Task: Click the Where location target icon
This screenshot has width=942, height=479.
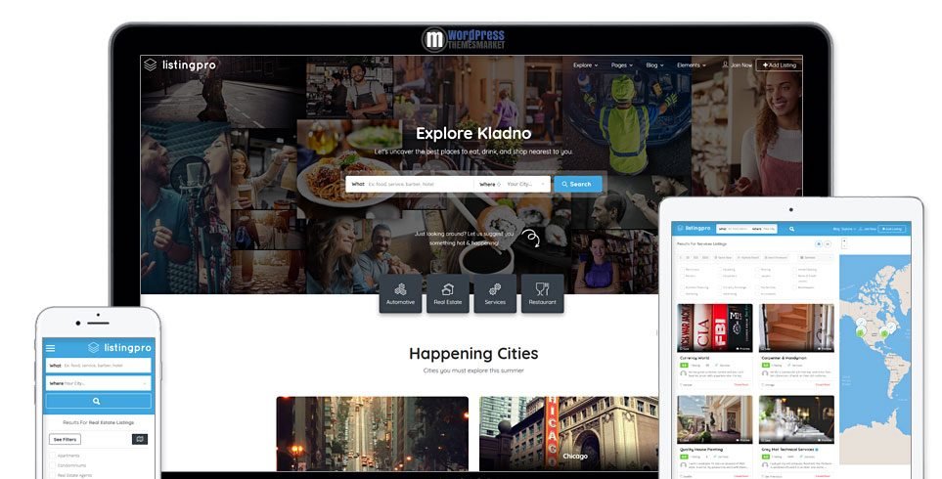Action: coord(499,185)
